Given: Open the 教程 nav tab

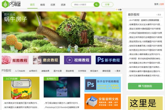Looking at the screenshot, I should (43, 5).
